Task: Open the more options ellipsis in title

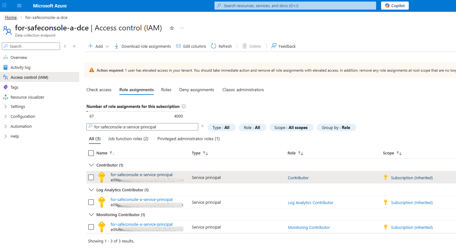Action: pyautogui.click(x=182, y=28)
